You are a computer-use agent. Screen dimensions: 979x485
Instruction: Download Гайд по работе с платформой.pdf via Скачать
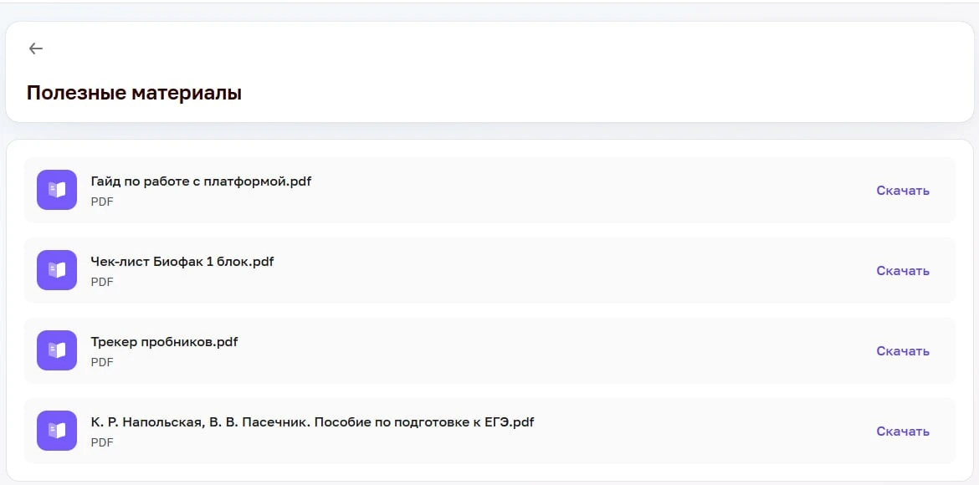903,191
